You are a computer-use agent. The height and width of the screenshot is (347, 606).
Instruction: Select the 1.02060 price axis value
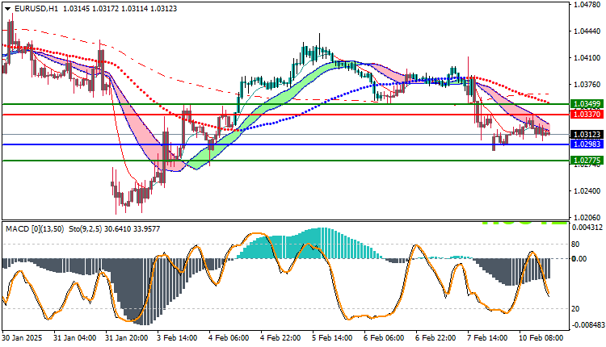point(587,218)
